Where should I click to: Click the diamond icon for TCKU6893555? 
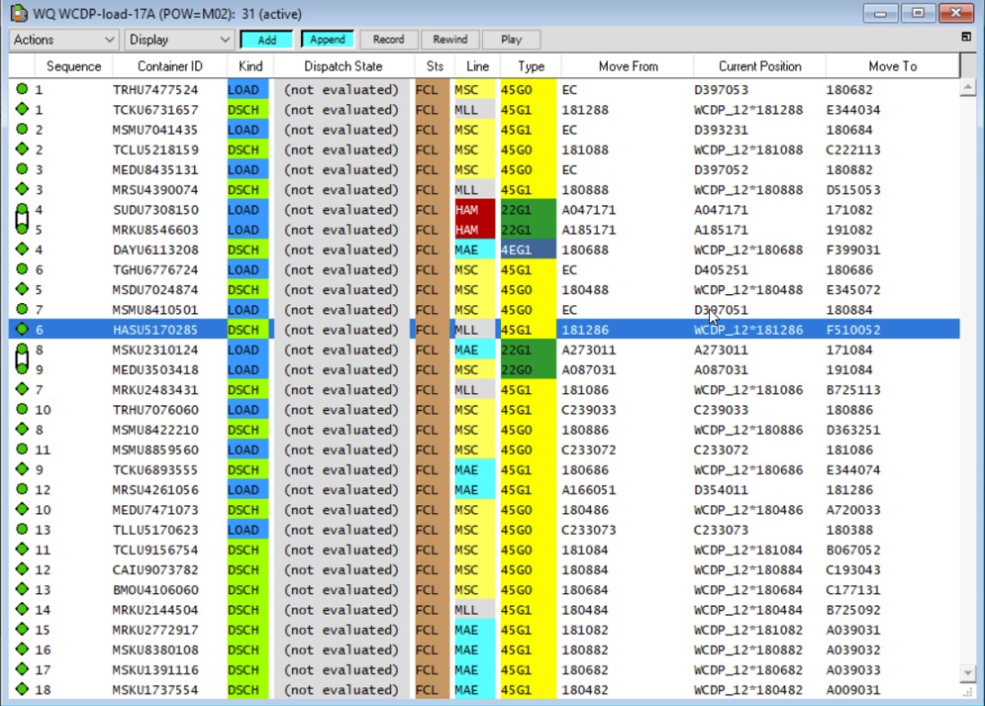pyautogui.click(x=22, y=469)
